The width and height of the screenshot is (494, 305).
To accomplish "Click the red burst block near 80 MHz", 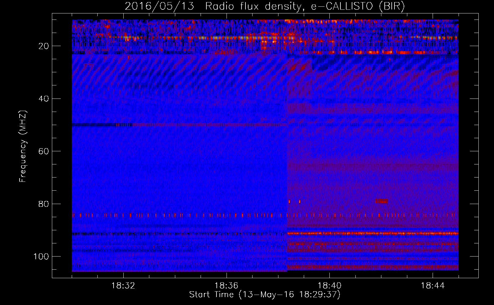I will coord(381,201).
